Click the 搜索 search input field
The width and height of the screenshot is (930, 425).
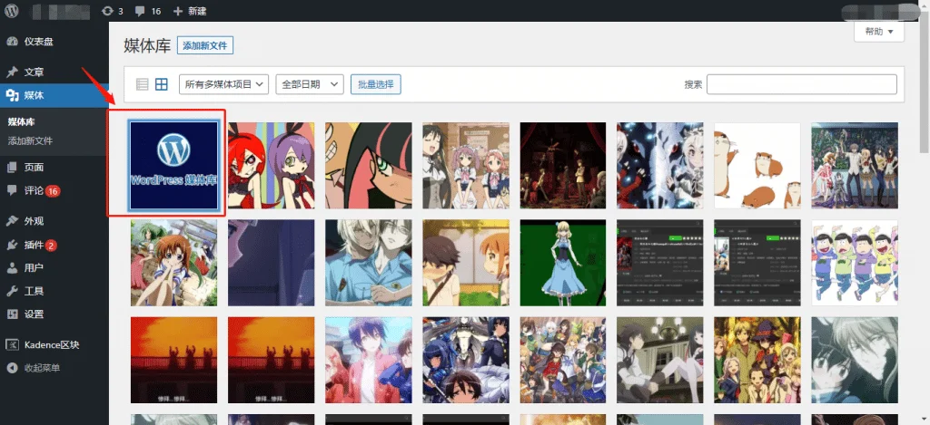tap(802, 84)
